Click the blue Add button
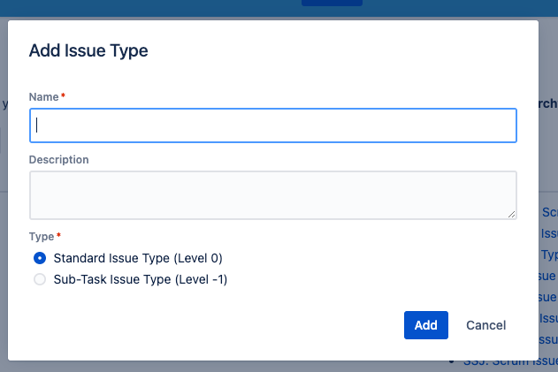The image size is (558, 372). click(426, 325)
